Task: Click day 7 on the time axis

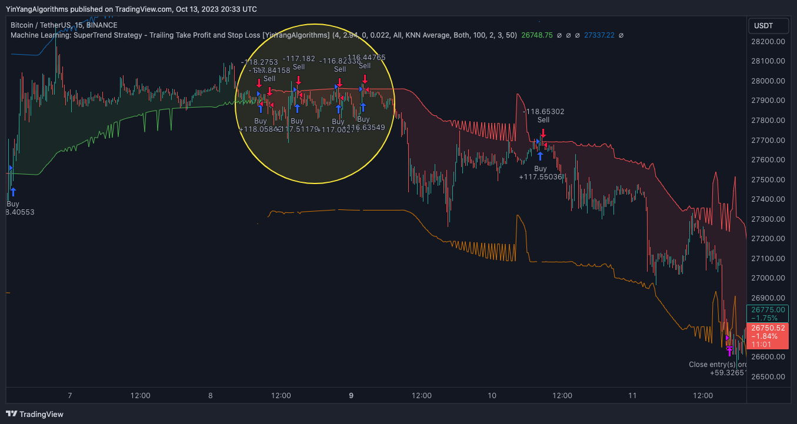Action: click(x=70, y=396)
